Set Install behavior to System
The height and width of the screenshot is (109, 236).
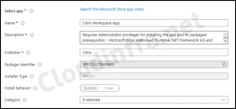(90, 88)
